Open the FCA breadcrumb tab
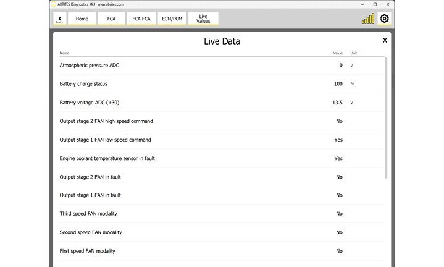Screen dimensions: 444x267 point(111,19)
